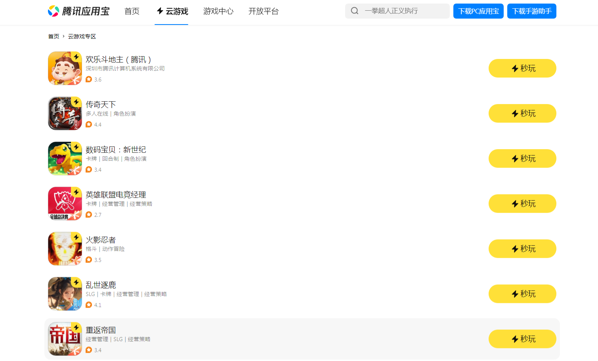Go to 首页 tab in navigation
The image size is (598, 361).
[x=132, y=11]
